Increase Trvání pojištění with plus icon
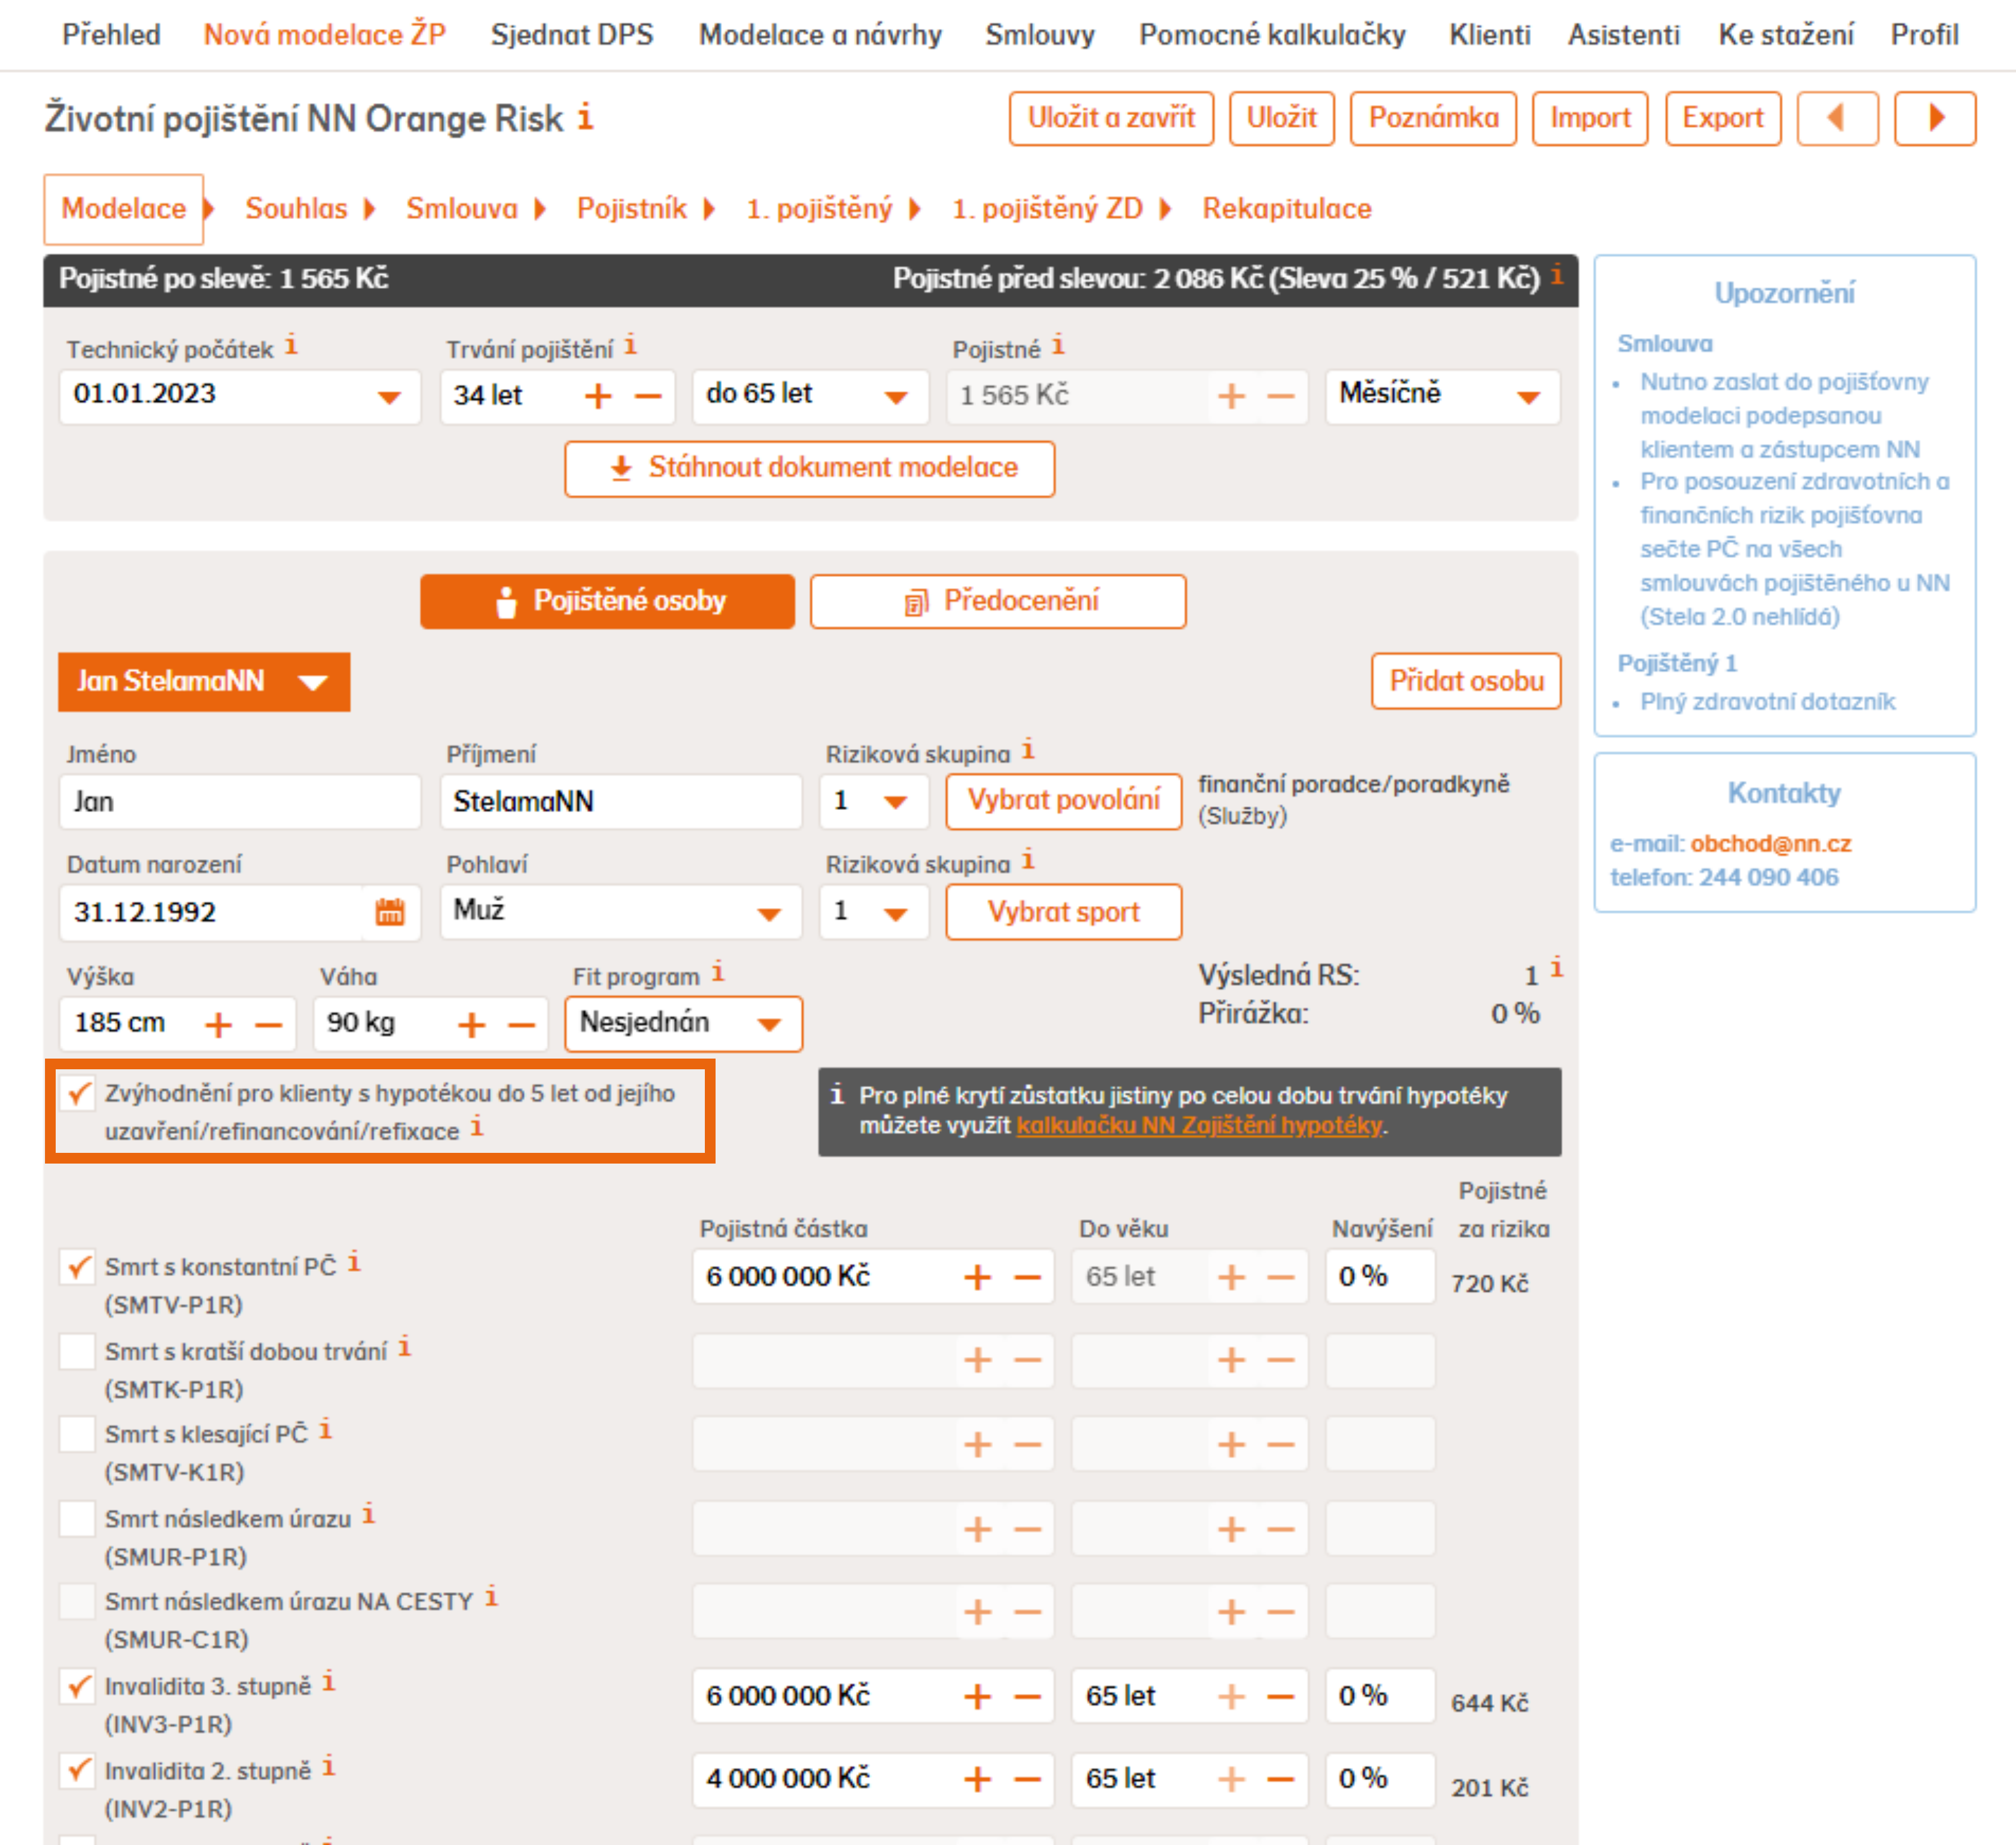Screen dimensions: 2016x1845 [x=597, y=396]
